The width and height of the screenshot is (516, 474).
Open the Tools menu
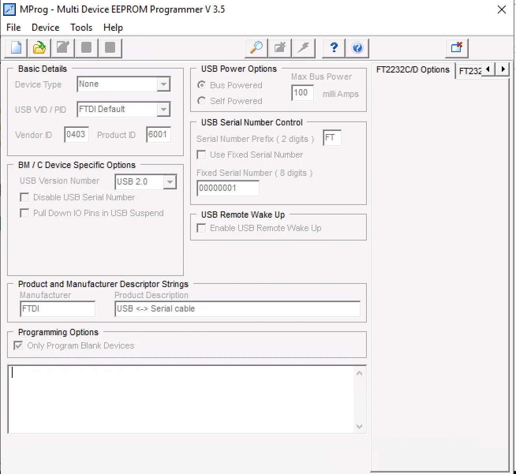coord(81,28)
